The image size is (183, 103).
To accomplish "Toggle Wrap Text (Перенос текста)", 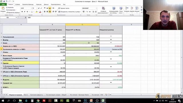I will pyautogui.click(x=64, y=8).
